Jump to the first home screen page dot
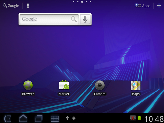The image size is (164, 123). [x=74, y=2]
